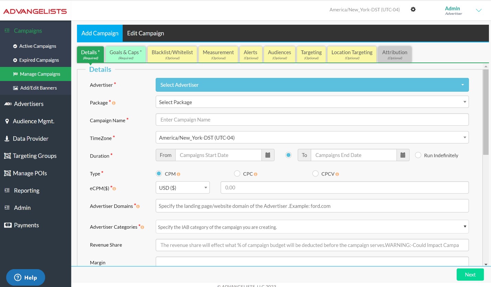Click info icon beside Advertiser Categories label

(142, 227)
